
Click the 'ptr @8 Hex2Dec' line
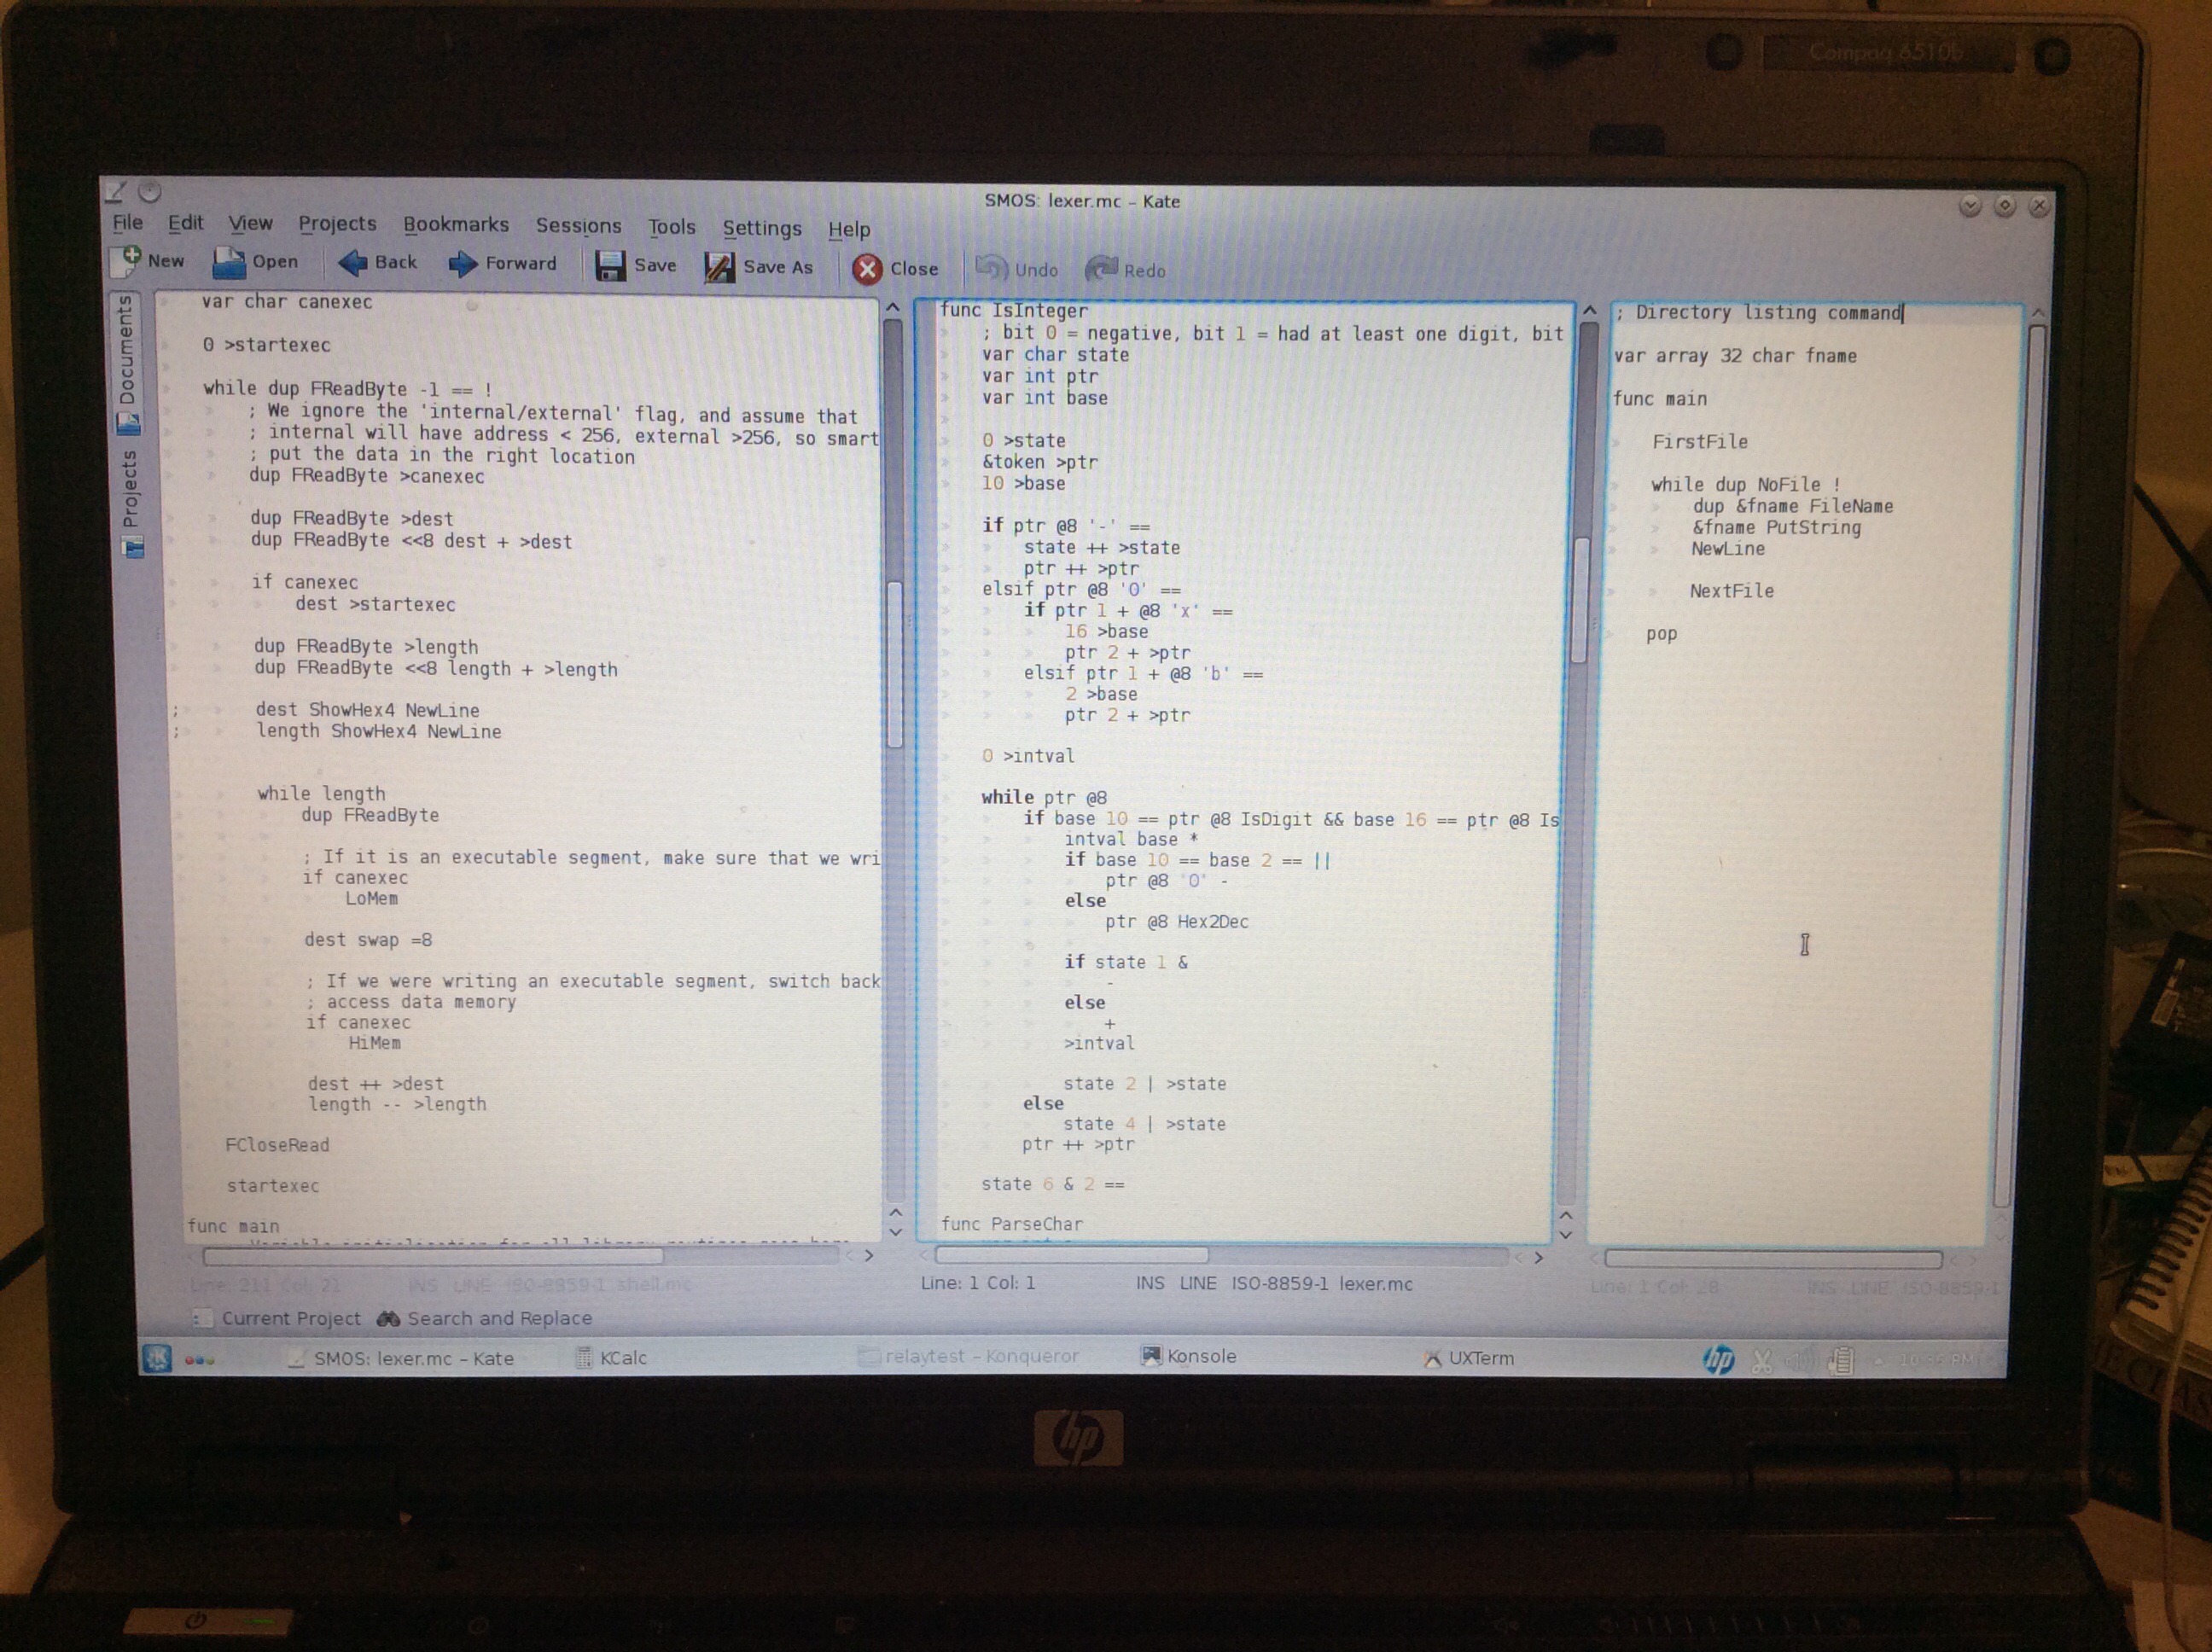tap(1177, 922)
